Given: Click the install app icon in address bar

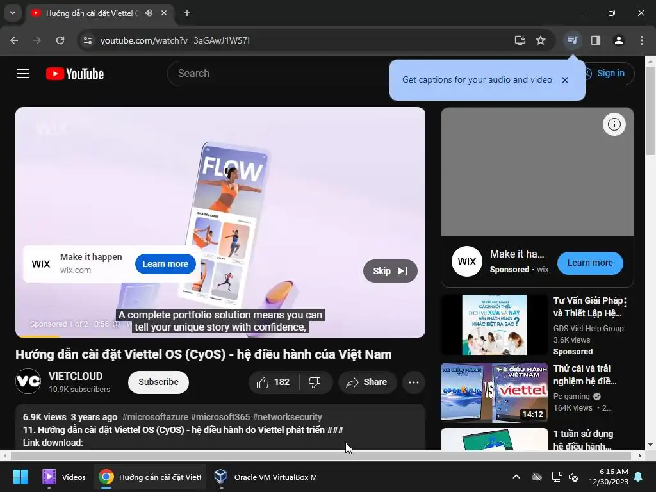Looking at the screenshot, I should (520, 40).
